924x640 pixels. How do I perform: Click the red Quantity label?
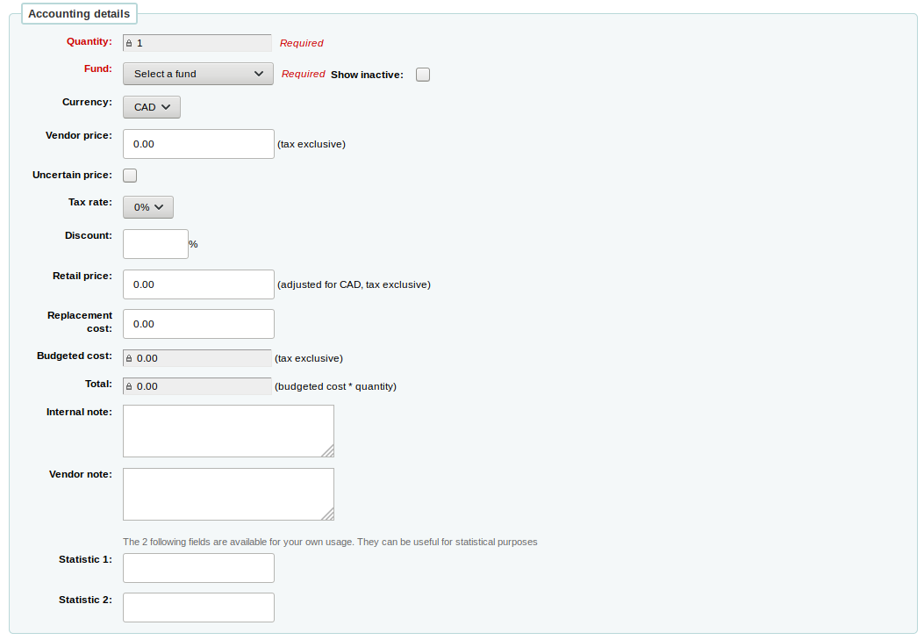tap(89, 41)
